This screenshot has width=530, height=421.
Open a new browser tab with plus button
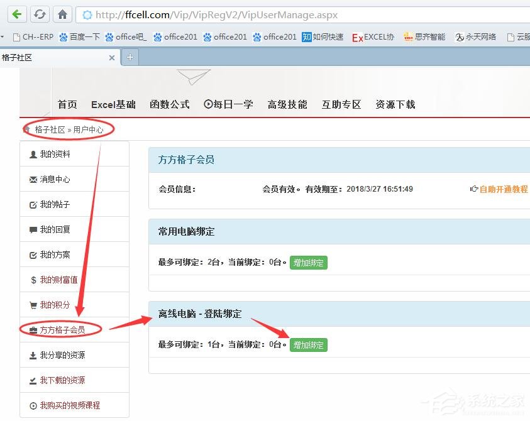click(x=130, y=56)
